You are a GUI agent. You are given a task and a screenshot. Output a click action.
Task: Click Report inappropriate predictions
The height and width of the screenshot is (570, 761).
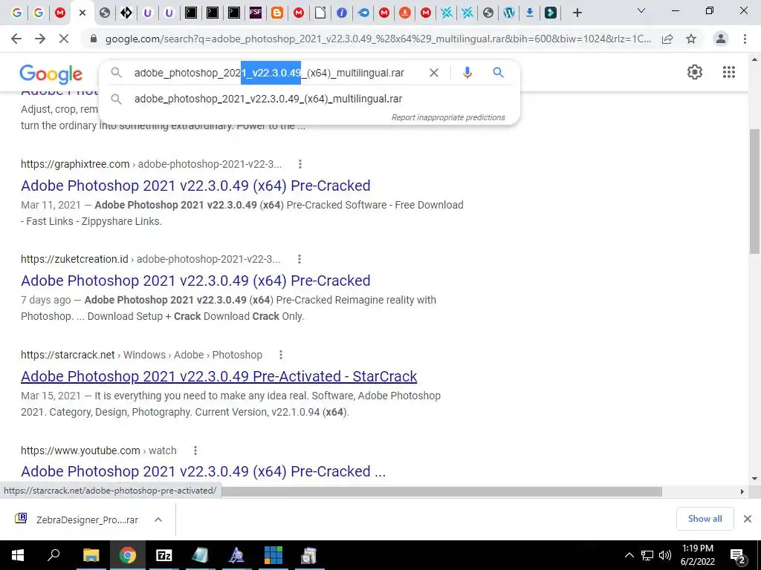(448, 117)
